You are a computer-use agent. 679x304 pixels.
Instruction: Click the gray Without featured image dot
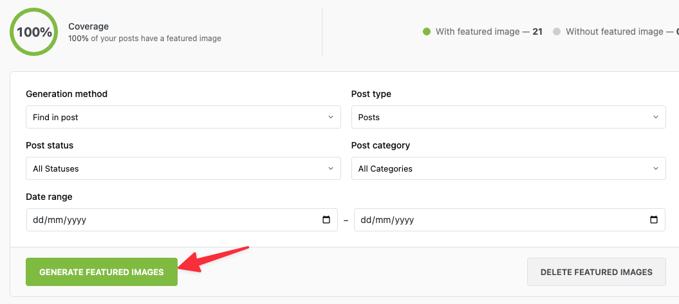(x=557, y=31)
